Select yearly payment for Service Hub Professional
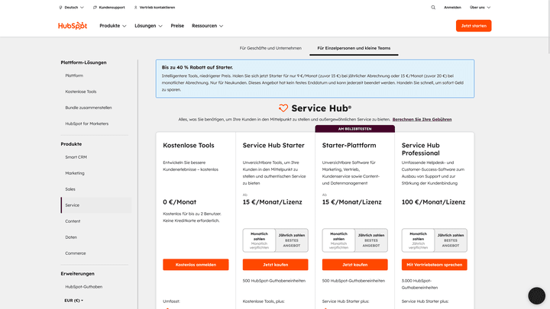The width and height of the screenshot is (550, 309). (451, 240)
